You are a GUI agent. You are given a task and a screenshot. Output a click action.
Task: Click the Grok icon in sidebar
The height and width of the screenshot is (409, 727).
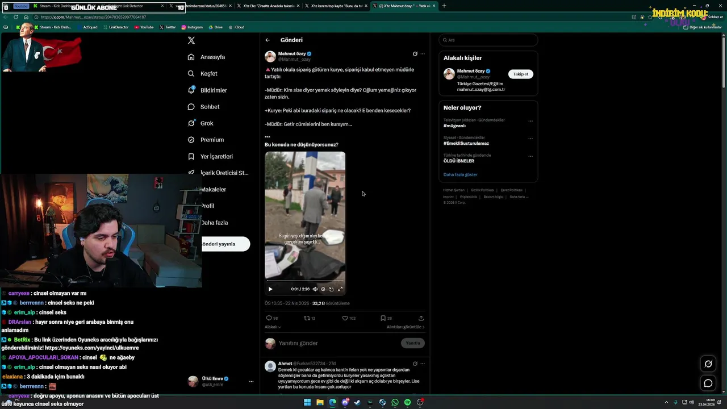[191, 123]
